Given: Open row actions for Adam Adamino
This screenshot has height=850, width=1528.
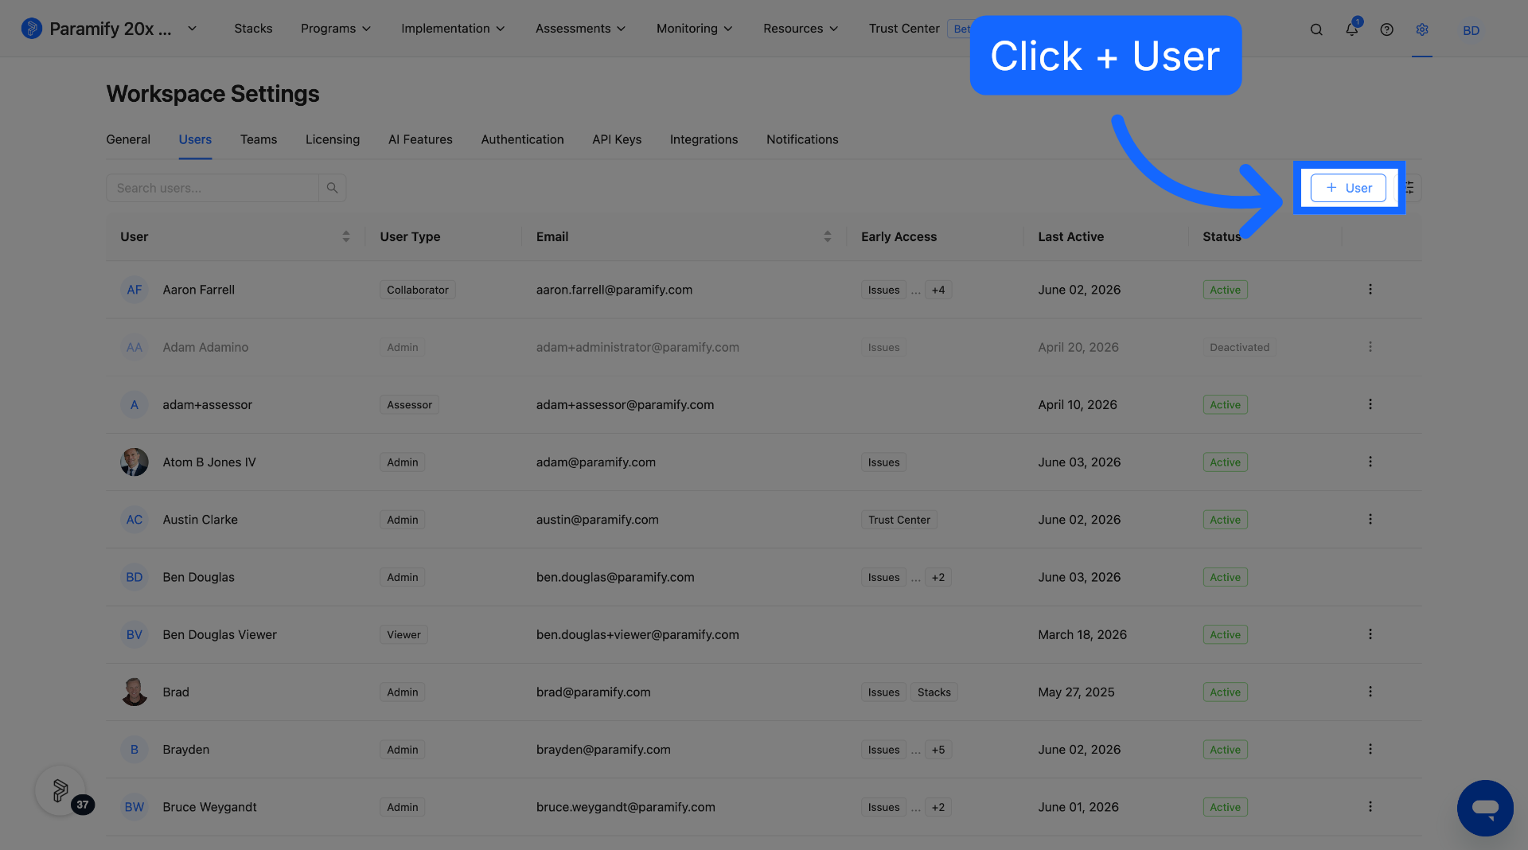Looking at the screenshot, I should (x=1370, y=347).
